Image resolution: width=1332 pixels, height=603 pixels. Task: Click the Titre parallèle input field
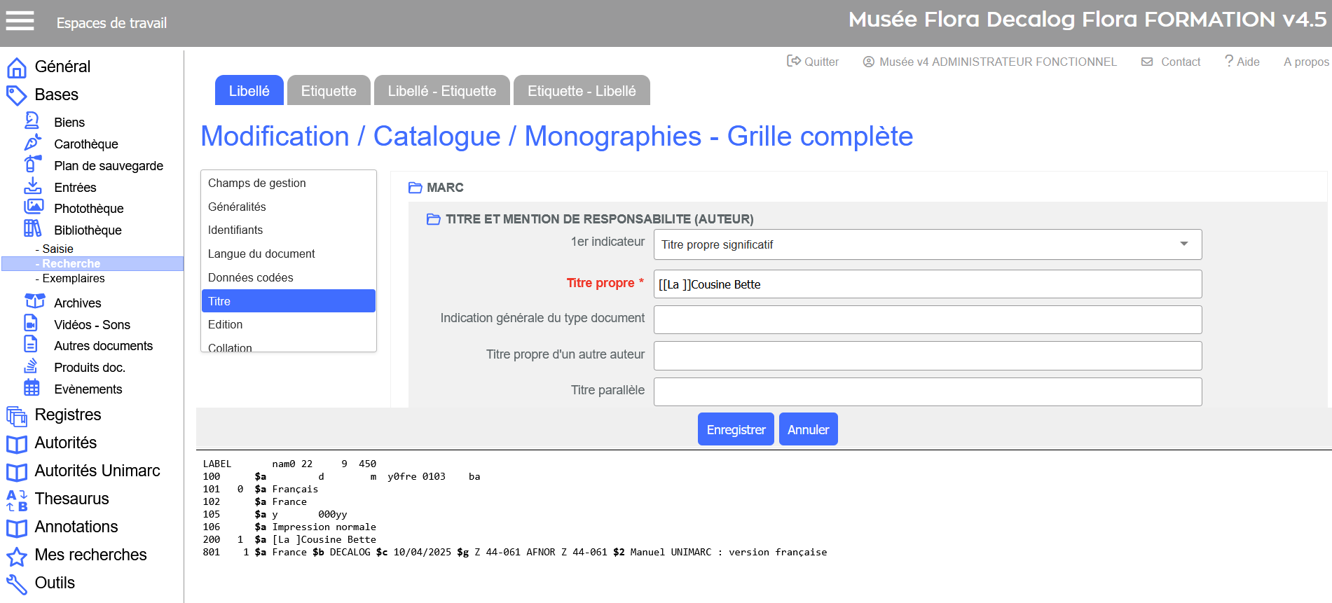[x=927, y=391]
